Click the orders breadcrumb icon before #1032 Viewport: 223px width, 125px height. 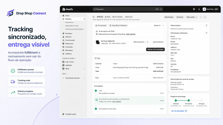(93, 17)
